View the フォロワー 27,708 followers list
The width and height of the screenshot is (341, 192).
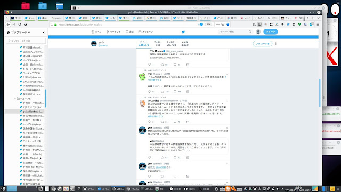pyautogui.click(x=172, y=44)
